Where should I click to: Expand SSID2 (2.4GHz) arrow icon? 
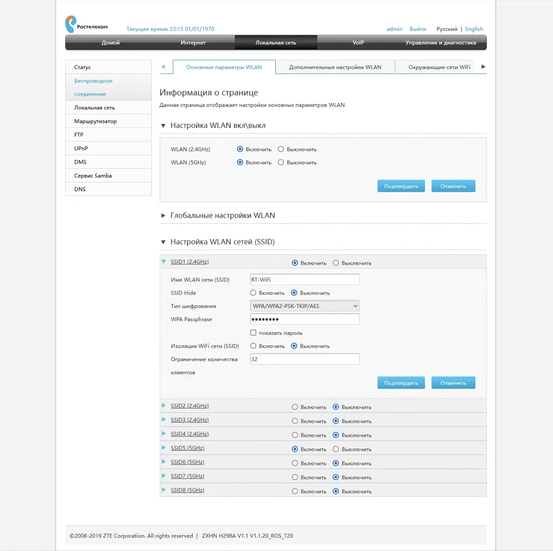pyautogui.click(x=164, y=405)
